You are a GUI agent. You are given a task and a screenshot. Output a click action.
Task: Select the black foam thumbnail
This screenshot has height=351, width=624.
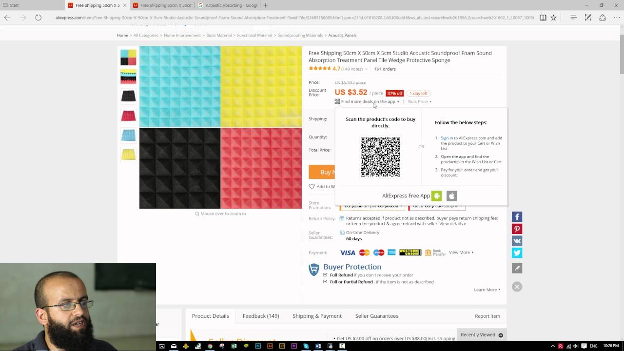[x=128, y=96]
